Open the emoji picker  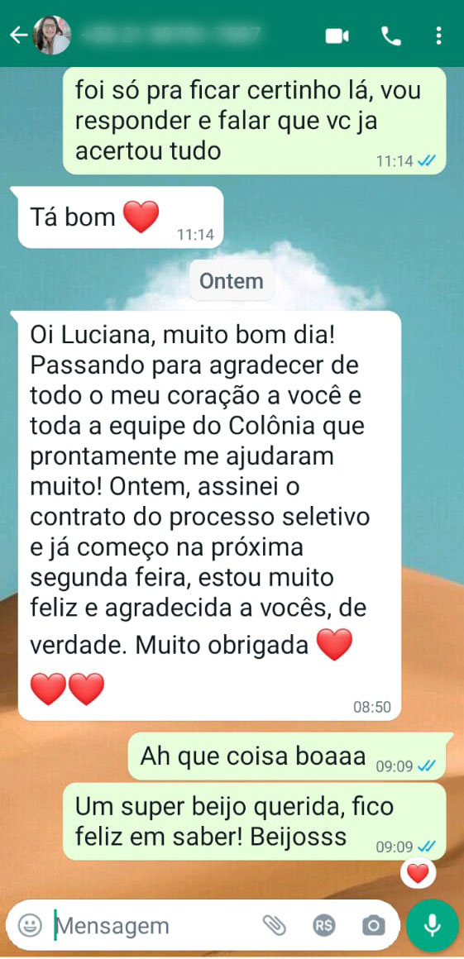30,925
